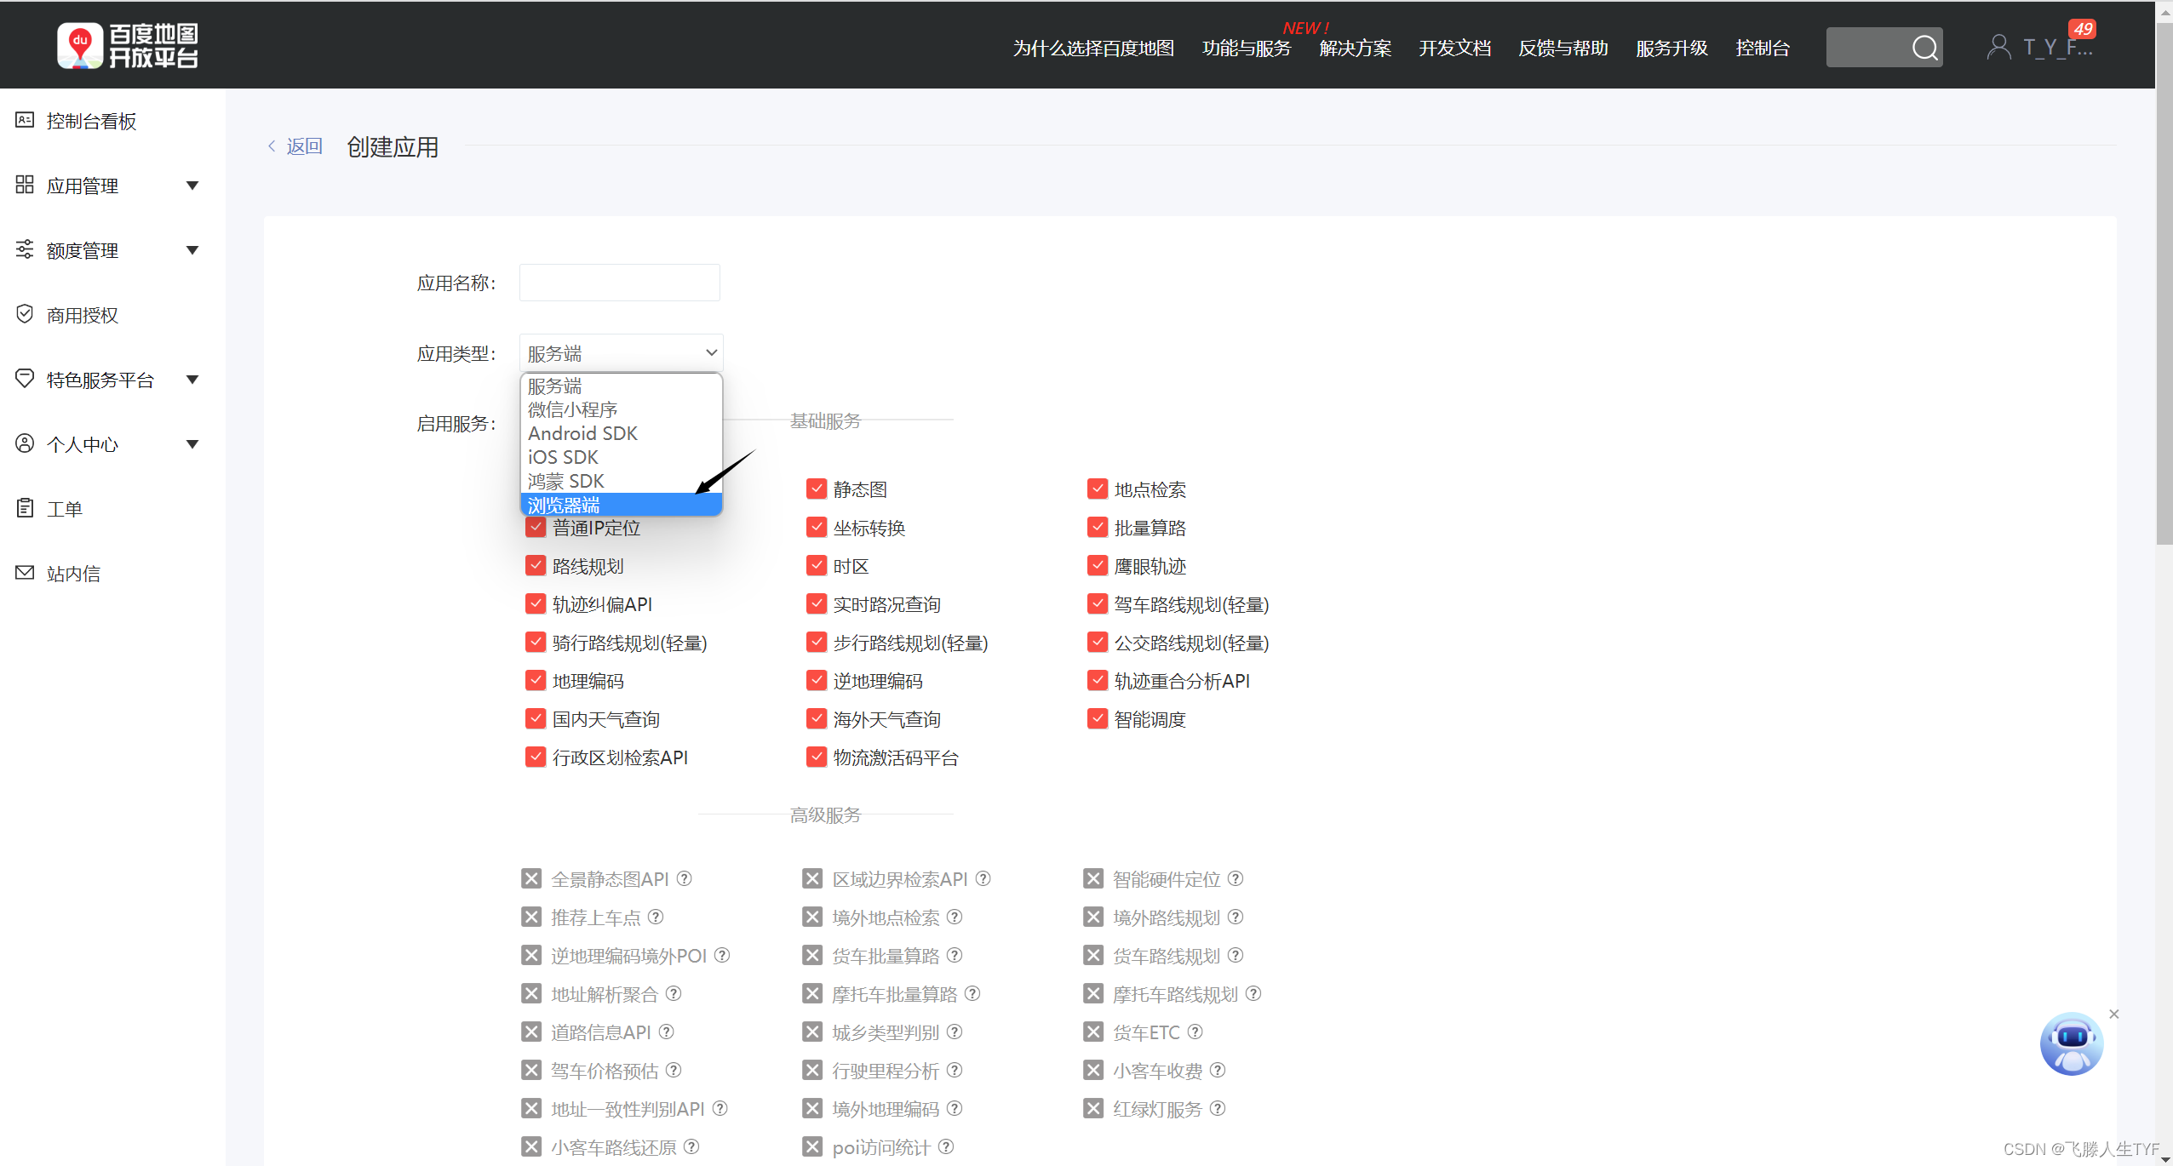Click help icon next to 摩托车批量算路

pyautogui.click(x=972, y=993)
